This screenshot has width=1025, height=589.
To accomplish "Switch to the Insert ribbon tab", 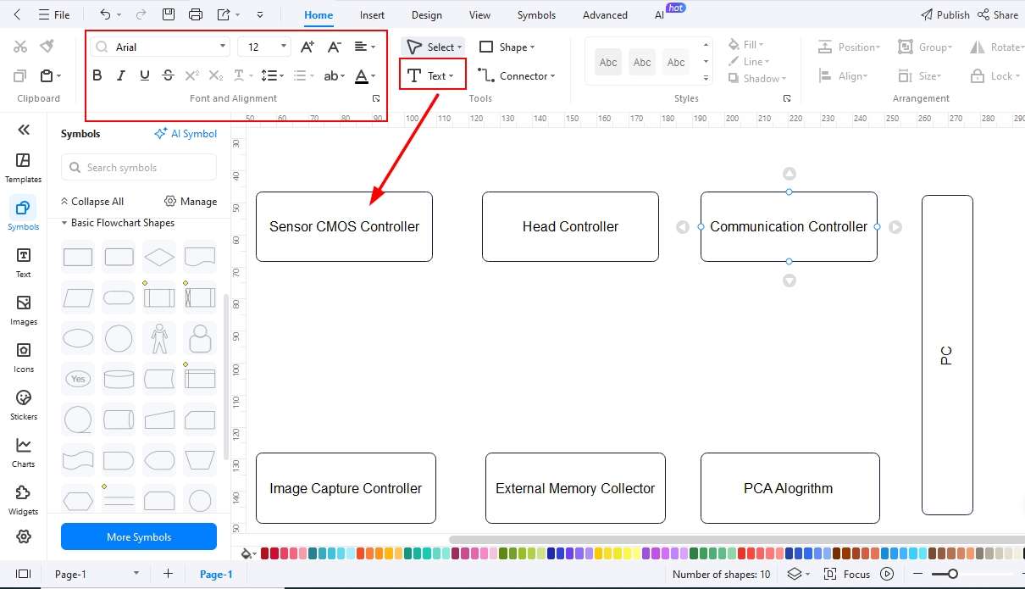I will click(x=372, y=14).
